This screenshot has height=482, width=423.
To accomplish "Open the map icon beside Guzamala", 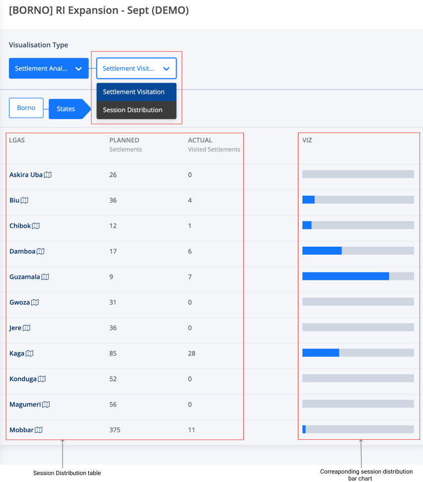I will 45,277.
